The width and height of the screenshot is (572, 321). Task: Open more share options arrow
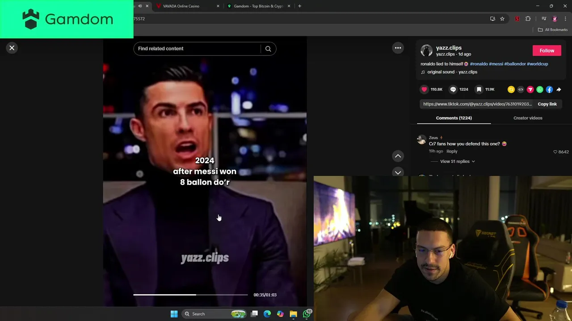point(559,90)
